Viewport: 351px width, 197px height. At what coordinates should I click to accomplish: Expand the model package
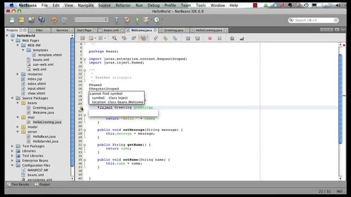point(18,127)
